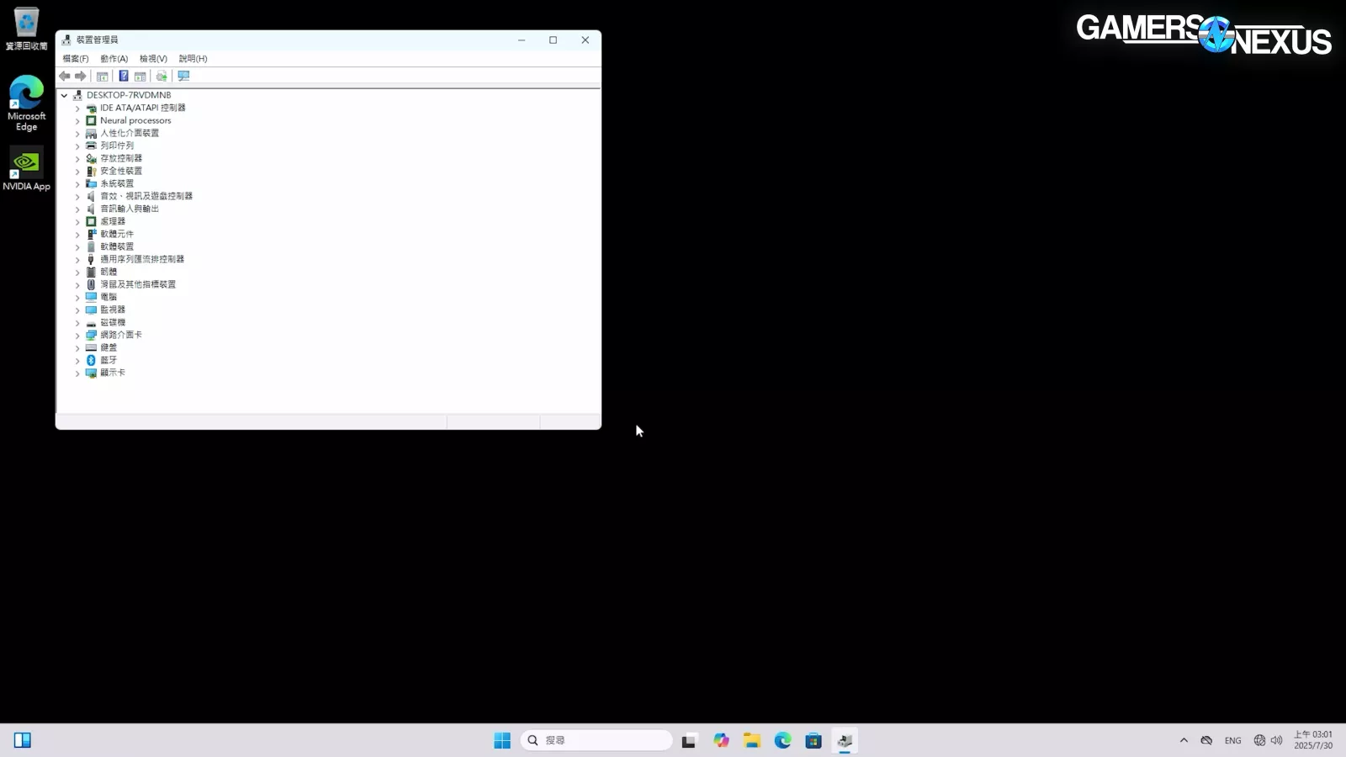Open the 檢視(V) View menu

coord(153,59)
